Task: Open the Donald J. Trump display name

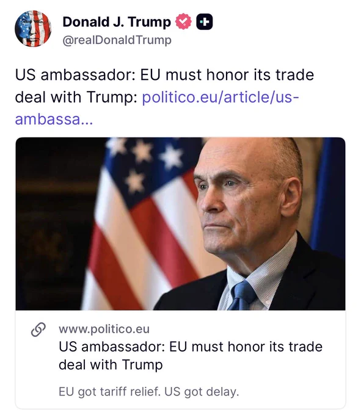Action: click(x=117, y=22)
